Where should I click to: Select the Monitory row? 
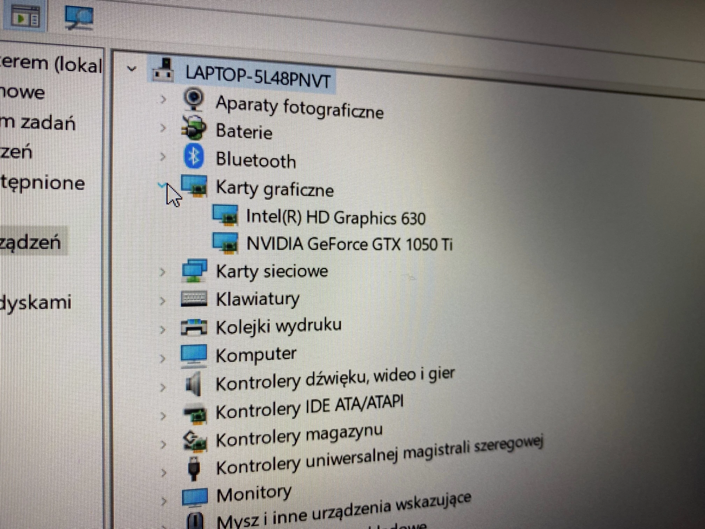coord(254,494)
